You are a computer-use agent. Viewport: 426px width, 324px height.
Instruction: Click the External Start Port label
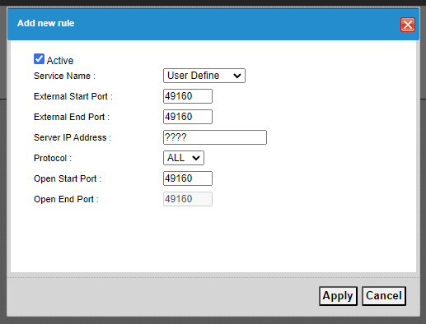(x=73, y=96)
